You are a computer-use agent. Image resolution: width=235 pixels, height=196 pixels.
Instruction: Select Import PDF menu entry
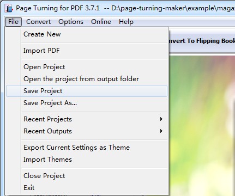87,51
